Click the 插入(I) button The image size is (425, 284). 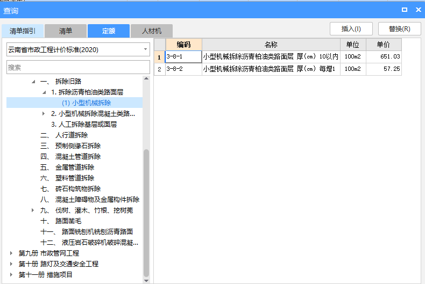pos(351,28)
